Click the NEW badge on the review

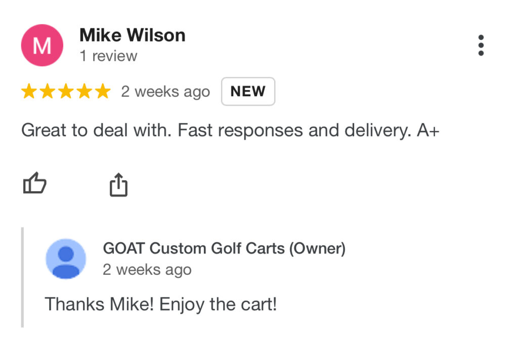pos(248,92)
